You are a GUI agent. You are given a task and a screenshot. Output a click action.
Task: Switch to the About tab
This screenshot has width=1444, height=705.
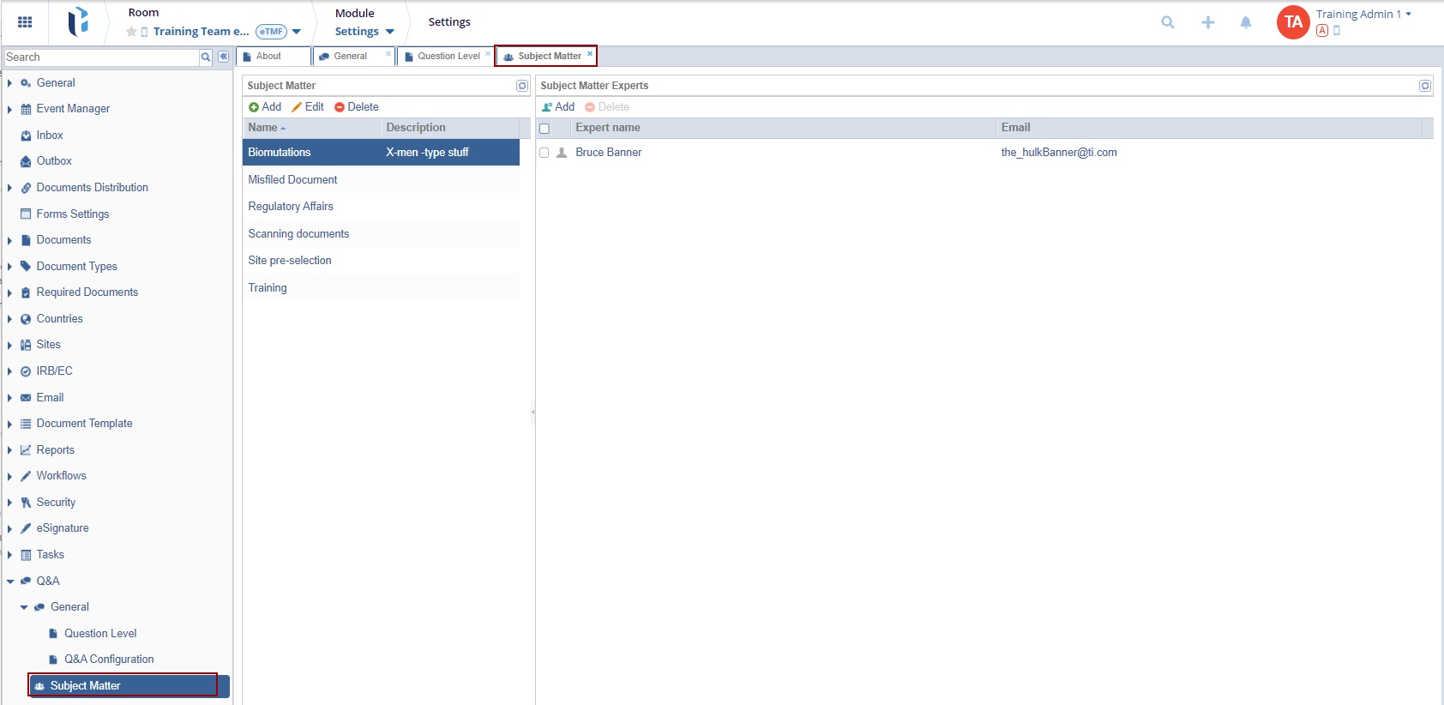pos(268,57)
